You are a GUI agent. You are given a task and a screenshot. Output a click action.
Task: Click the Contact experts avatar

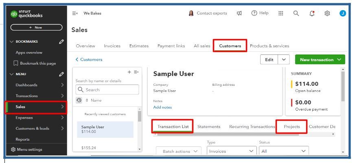click(x=191, y=13)
